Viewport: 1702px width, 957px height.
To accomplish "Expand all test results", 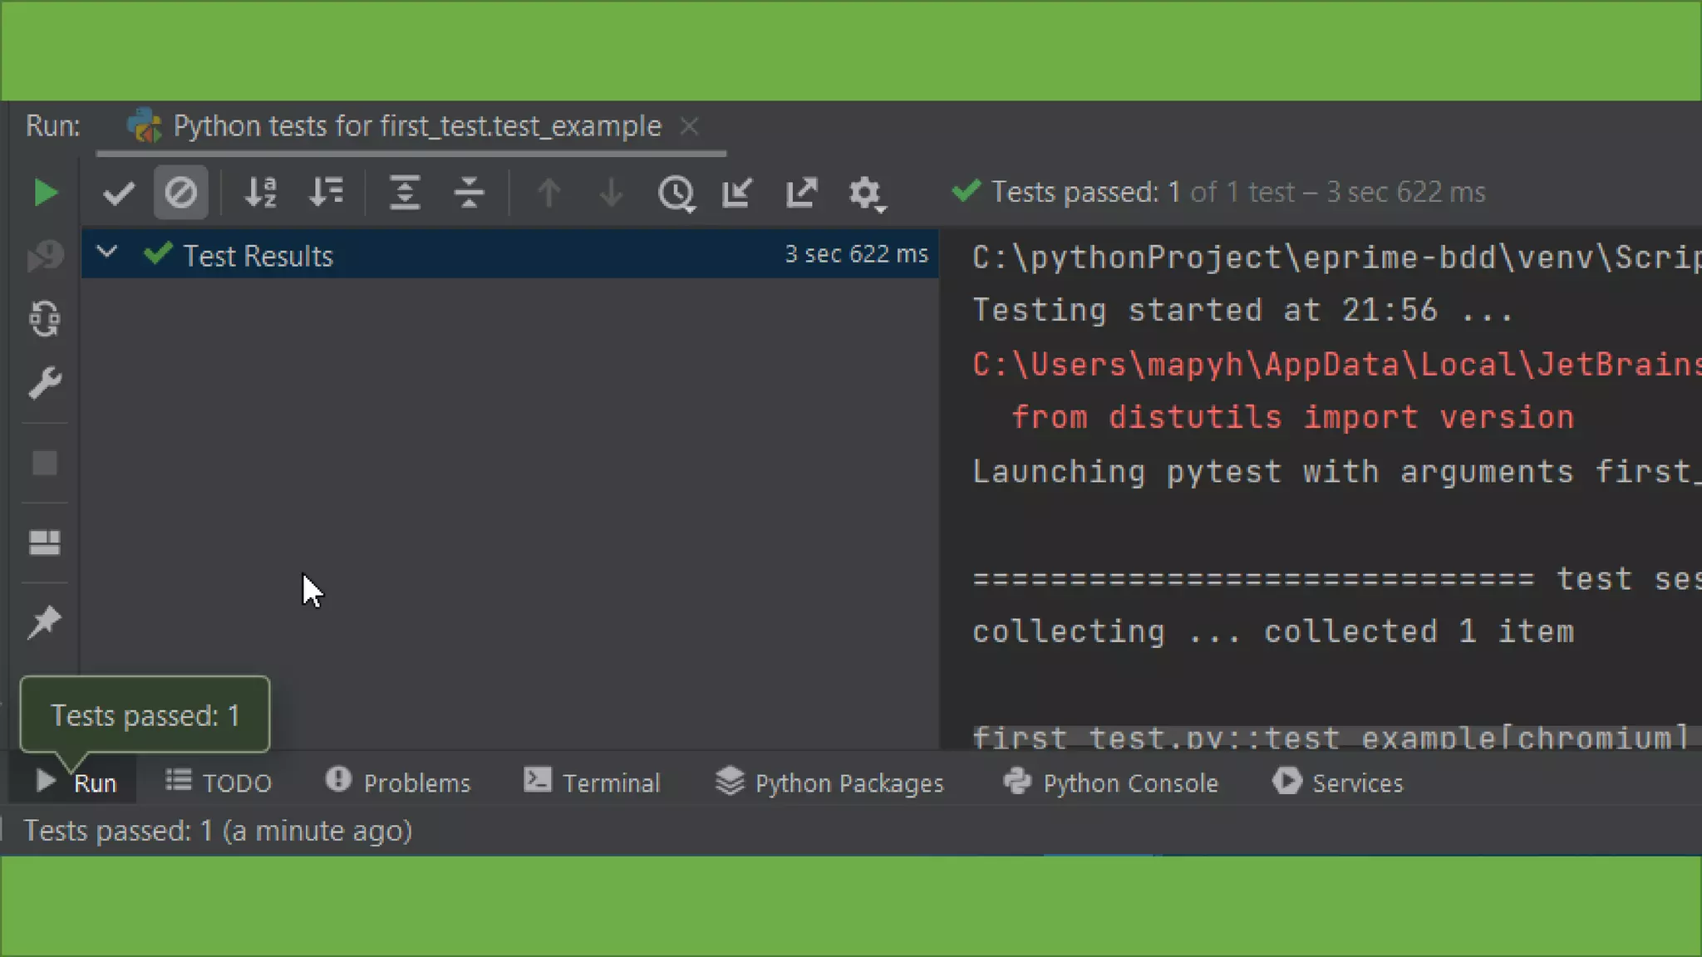I will [405, 193].
